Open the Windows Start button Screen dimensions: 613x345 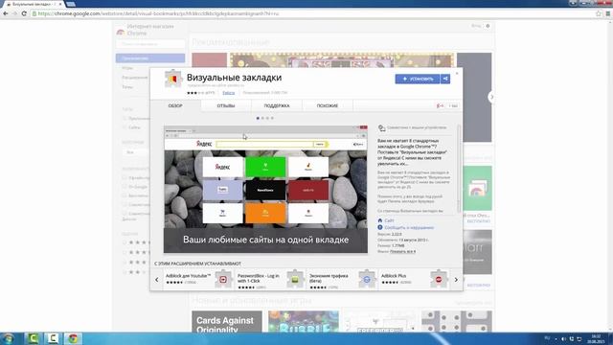[8, 338]
